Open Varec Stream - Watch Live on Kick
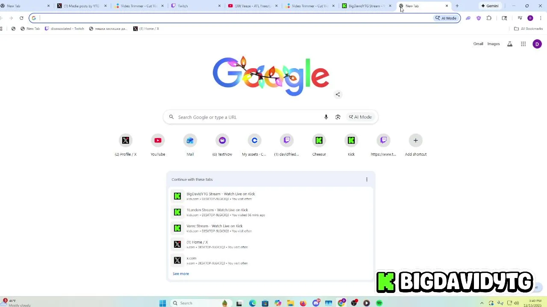Viewport: 547px width, 307px height. click(271, 228)
